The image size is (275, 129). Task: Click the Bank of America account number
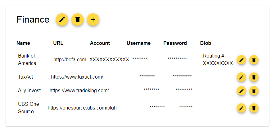tap(109, 60)
